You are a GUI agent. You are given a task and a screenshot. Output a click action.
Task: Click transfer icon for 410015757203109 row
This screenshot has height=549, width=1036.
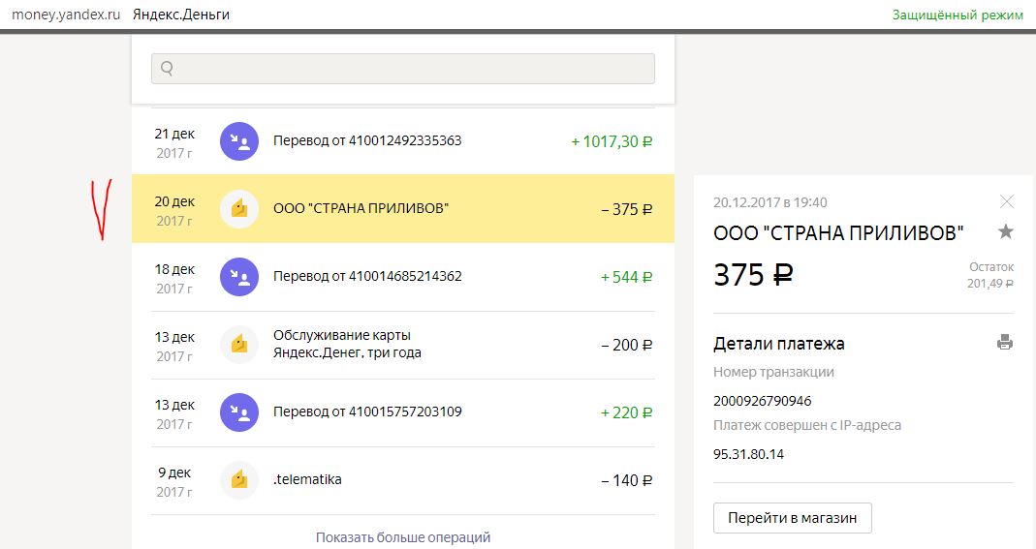pos(239,412)
